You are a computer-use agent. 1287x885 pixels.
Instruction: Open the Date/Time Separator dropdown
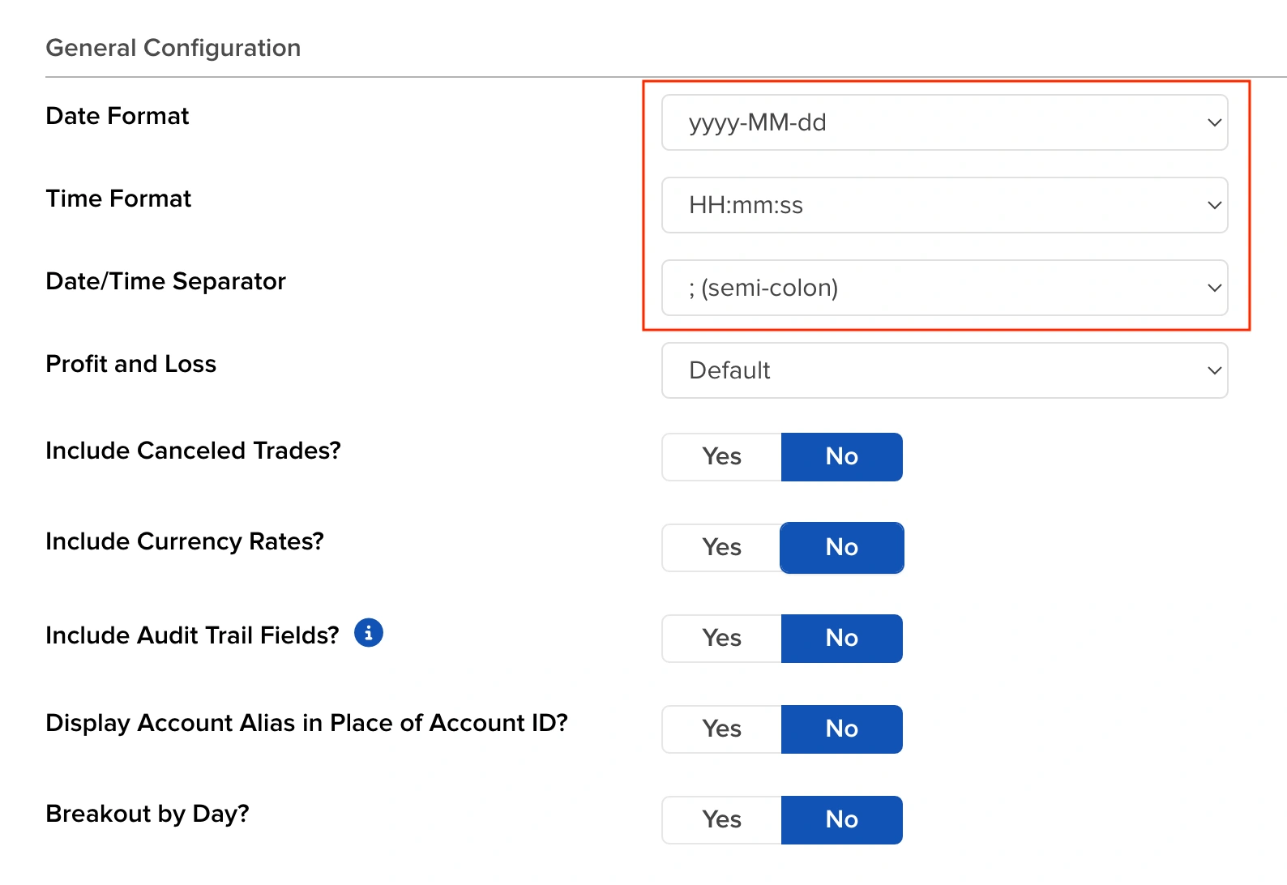pos(943,288)
